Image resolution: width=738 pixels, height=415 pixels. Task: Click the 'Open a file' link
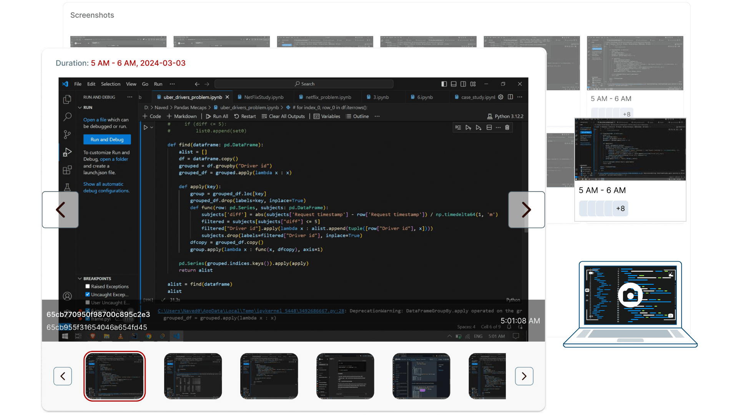click(95, 120)
